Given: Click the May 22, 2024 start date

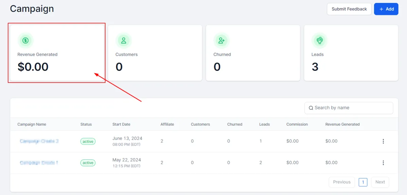Looking at the screenshot, I should click(x=127, y=160).
